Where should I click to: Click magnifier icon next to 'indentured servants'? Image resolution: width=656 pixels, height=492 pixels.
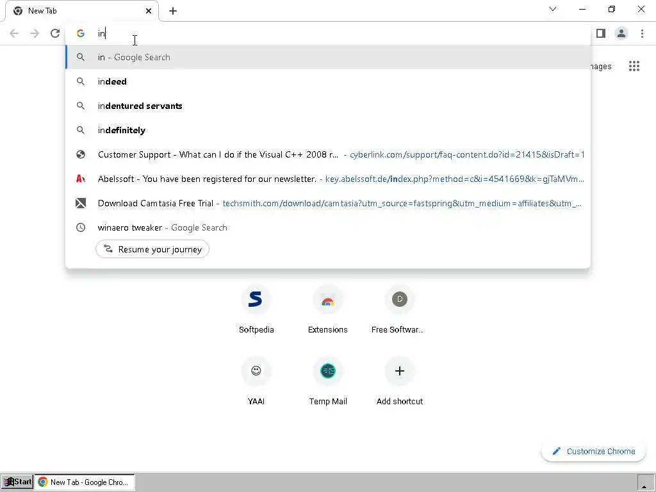(x=81, y=106)
